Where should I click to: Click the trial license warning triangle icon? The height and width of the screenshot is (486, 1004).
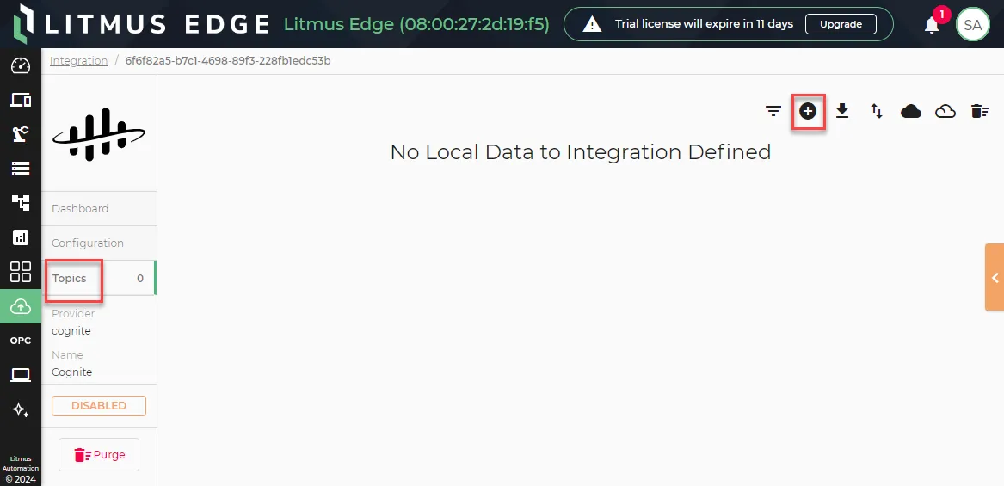tap(592, 24)
